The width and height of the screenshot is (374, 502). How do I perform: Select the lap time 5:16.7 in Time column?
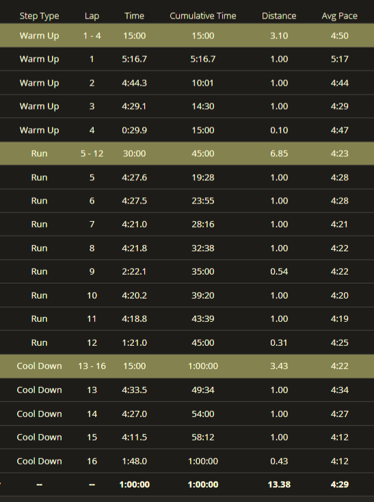pos(134,59)
